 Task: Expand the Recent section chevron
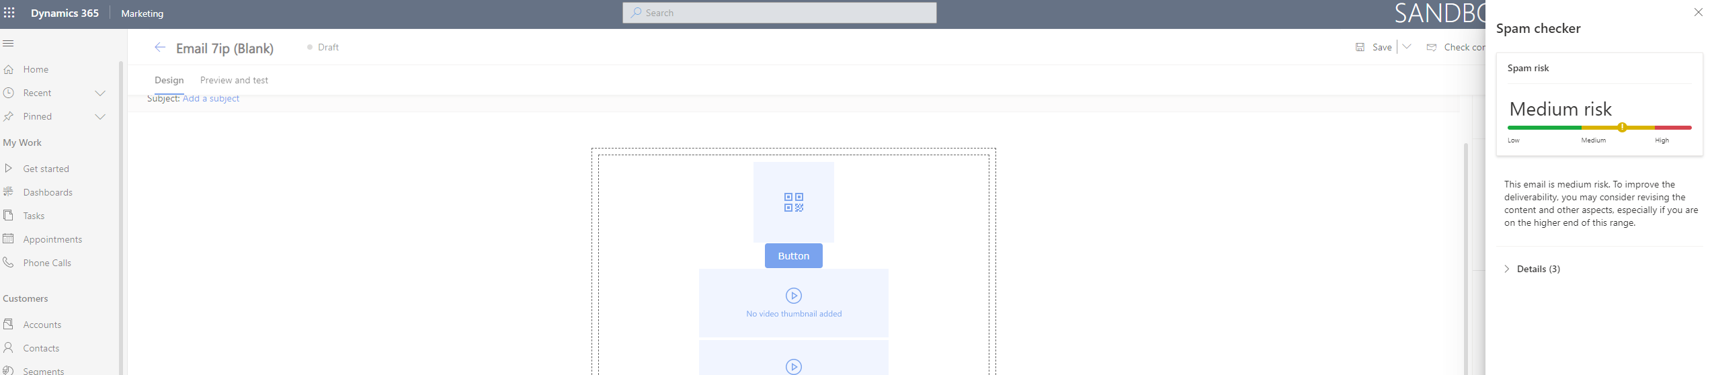(x=100, y=93)
